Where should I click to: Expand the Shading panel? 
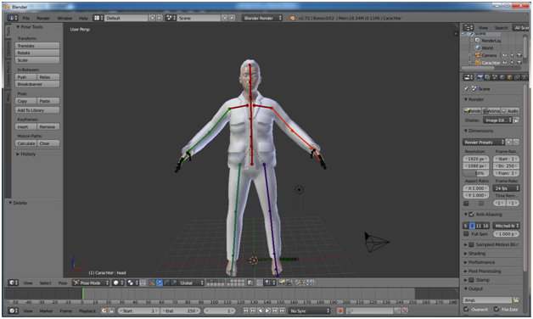tap(466, 254)
